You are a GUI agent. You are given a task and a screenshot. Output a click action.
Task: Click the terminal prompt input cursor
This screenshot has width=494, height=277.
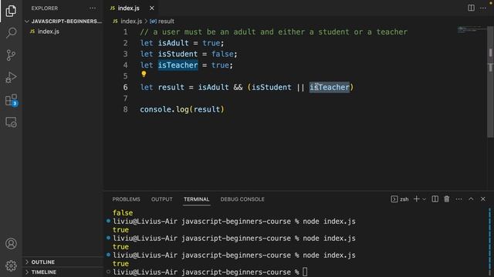click(305, 272)
